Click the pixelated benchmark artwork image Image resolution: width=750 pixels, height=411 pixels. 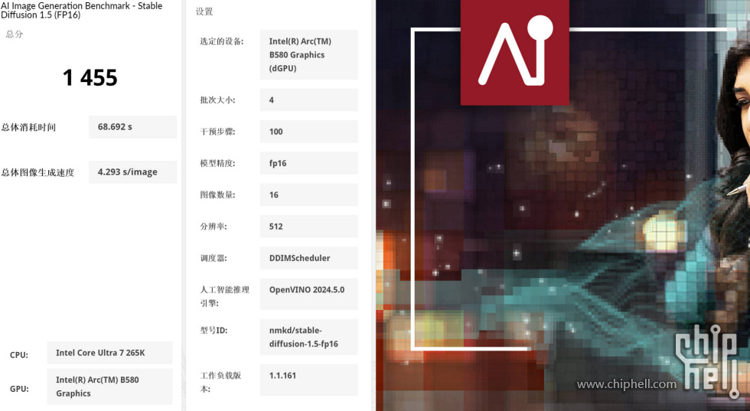tap(563, 206)
